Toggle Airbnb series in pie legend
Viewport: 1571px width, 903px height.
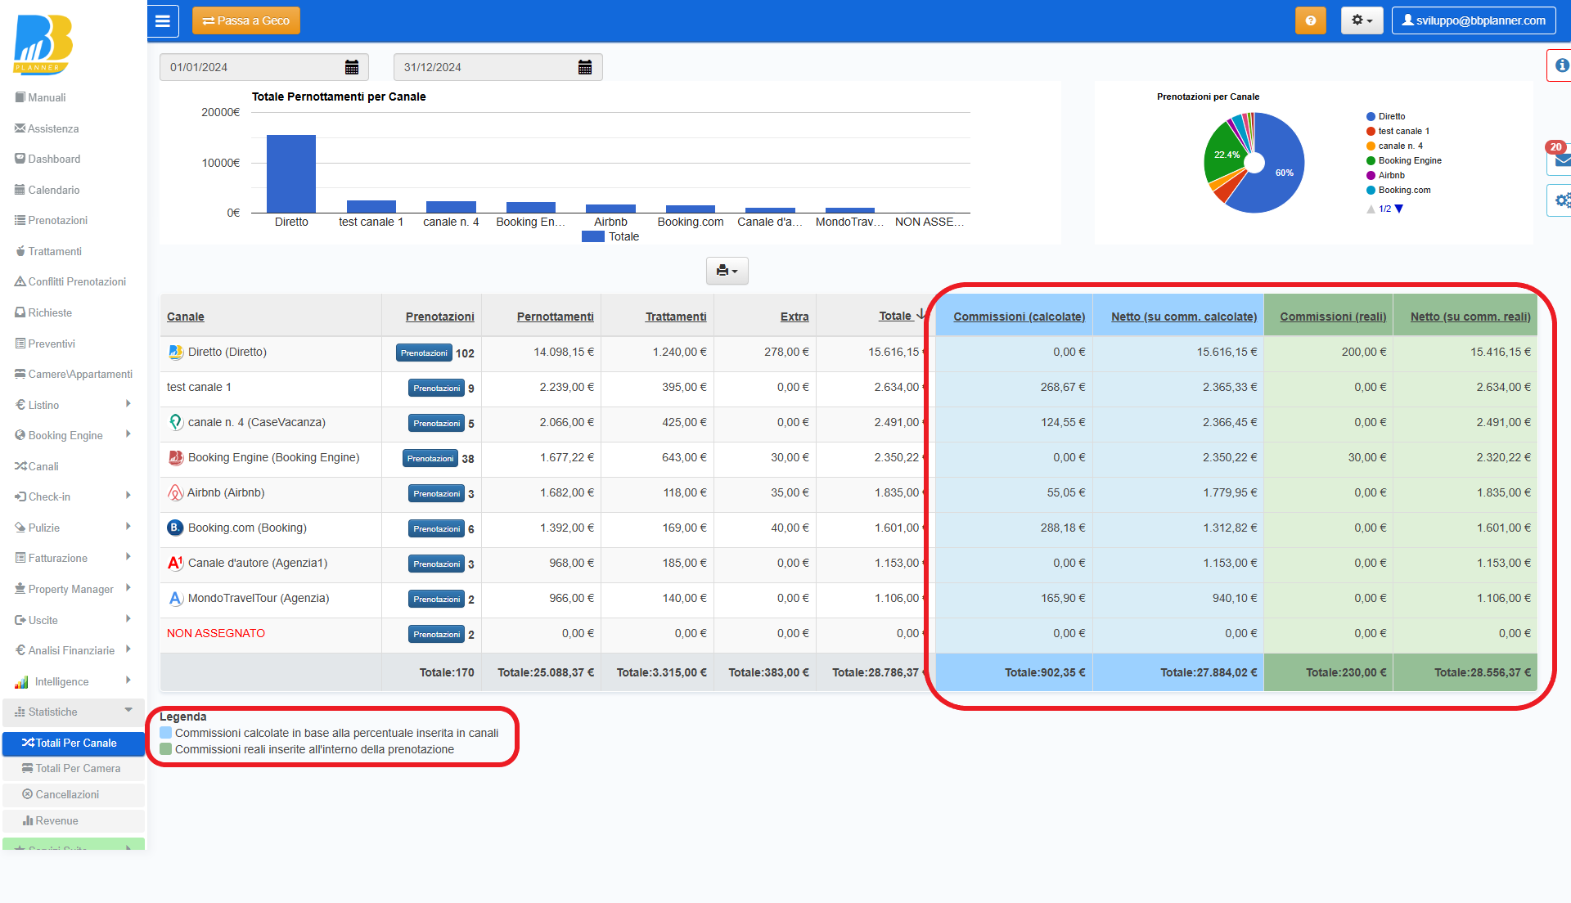pyautogui.click(x=1391, y=175)
